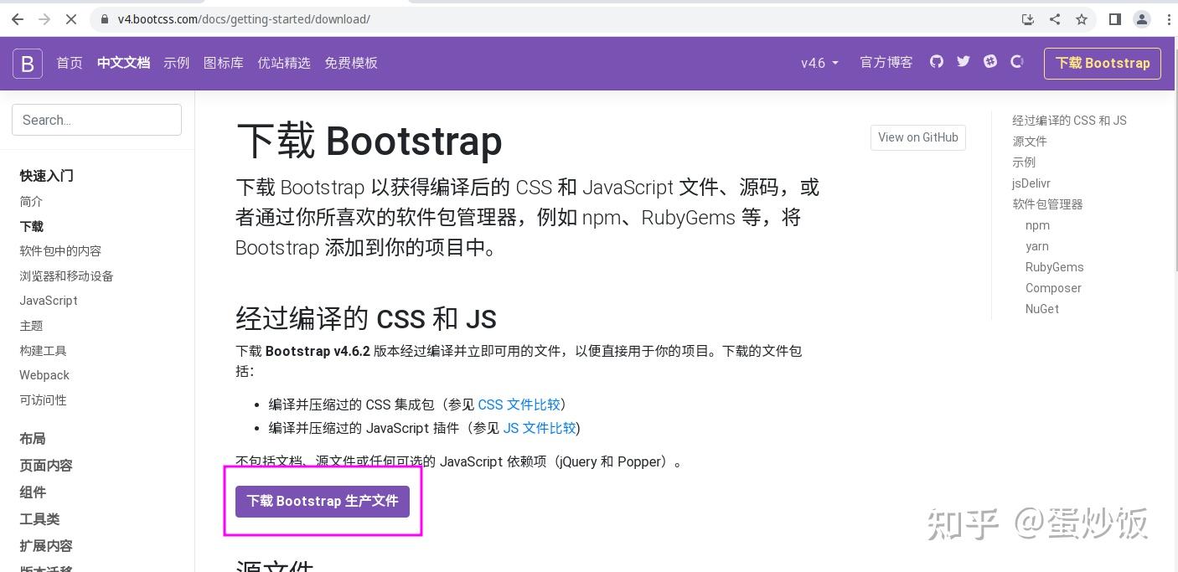
Task: Expand the 快速入门 sidebar section
Action: click(x=47, y=176)
